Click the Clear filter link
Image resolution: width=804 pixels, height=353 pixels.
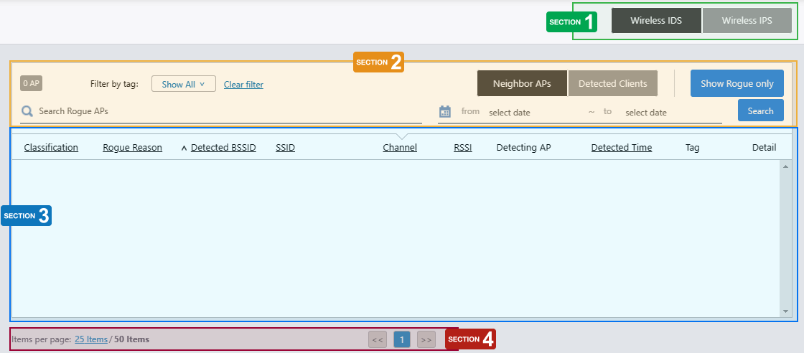tap(243, 85)
